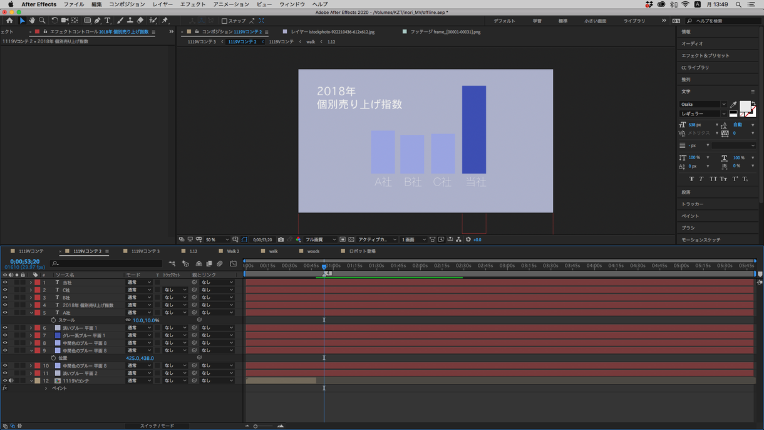The width and height of the screenshot is (764, 430).
Task: Hide the 淡いブルー 平面 2 layer
Action: coord(5,373)
